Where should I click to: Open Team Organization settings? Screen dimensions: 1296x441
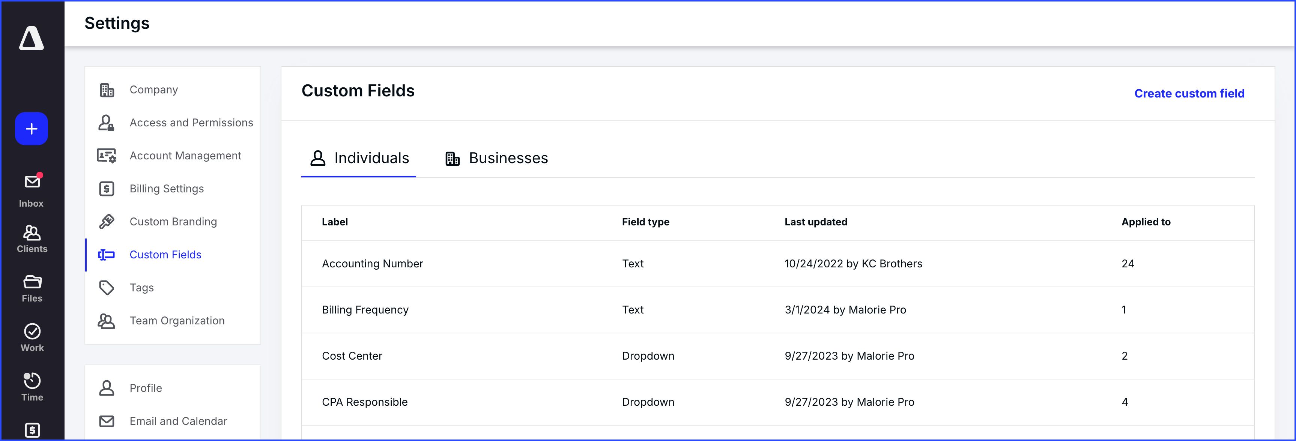click(x=177, y=321)
